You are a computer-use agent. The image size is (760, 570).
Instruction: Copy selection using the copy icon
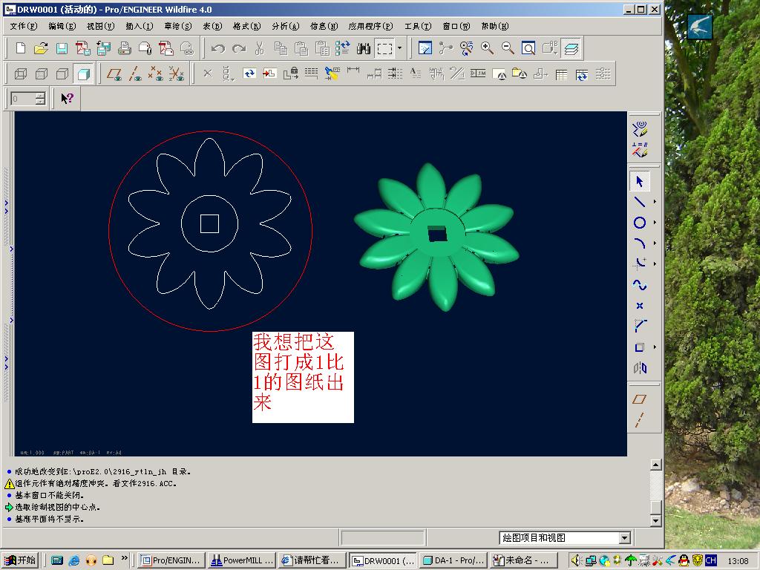(x=281, y=48)
